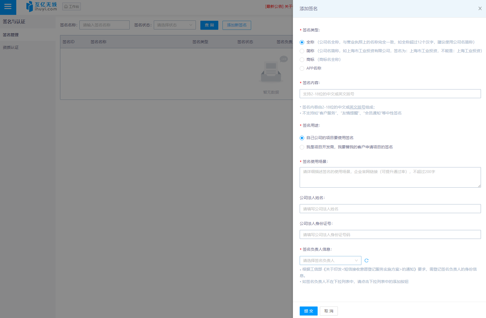Open 资质认证 in the sidebar
Screen dimensions: 486x318
11,47
